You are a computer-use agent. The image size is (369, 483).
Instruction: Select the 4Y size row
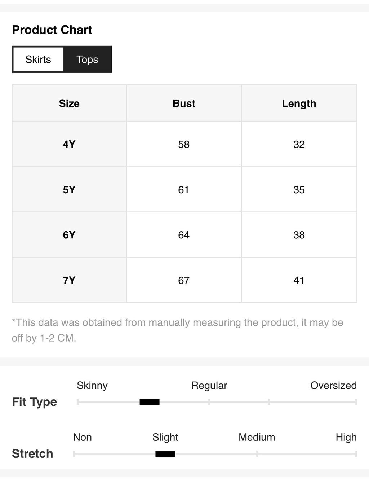click(x=184, y=144)
